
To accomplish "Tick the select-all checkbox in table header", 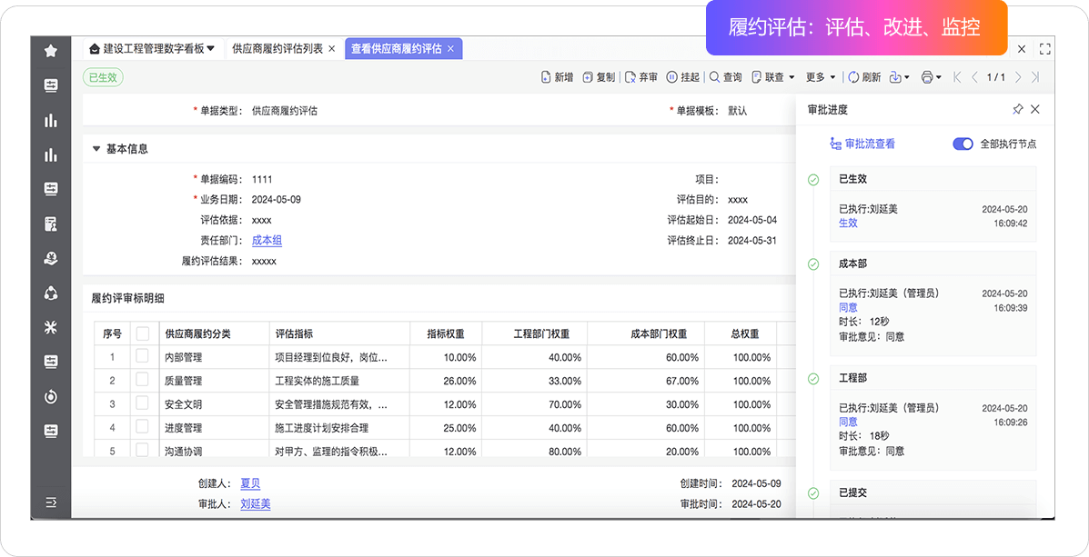I will click(x=143, y=333).
